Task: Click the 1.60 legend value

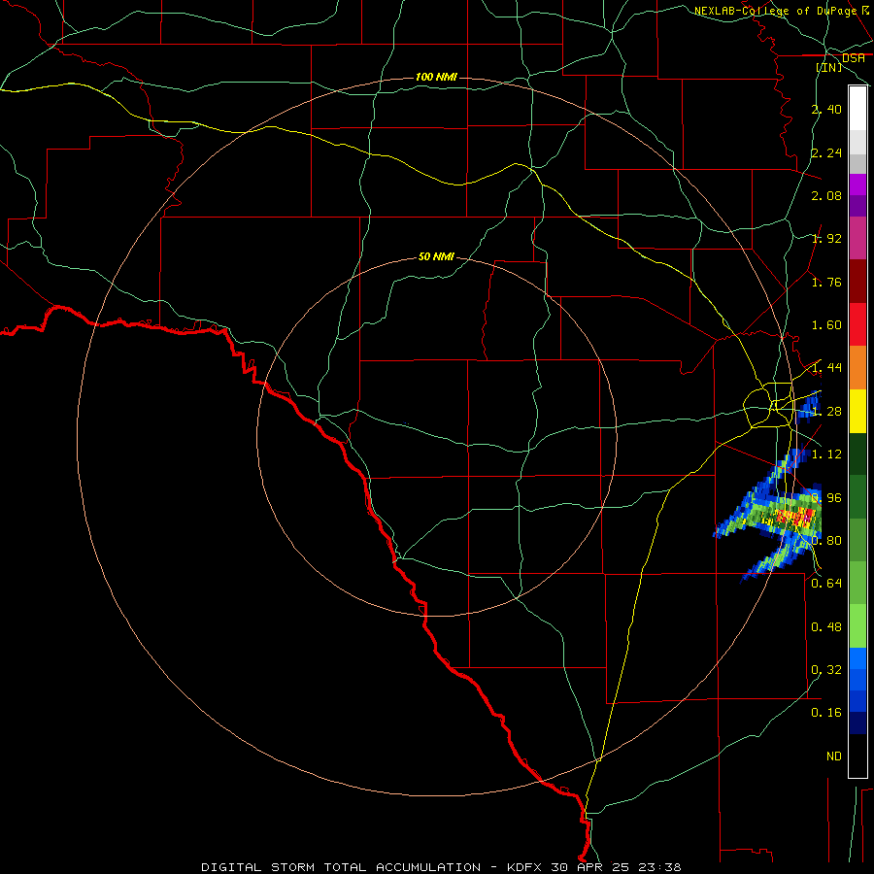Action: (x=826, y=325)
